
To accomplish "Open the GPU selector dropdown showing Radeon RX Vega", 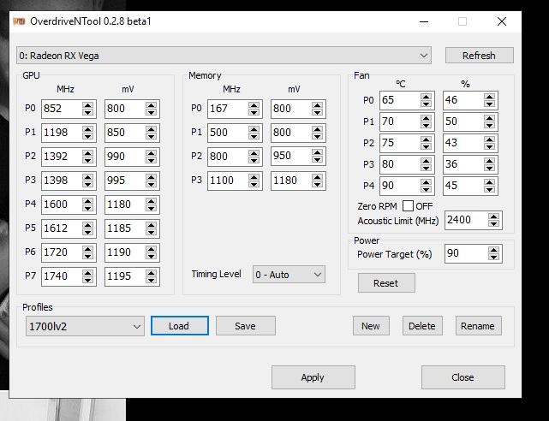I will pos(224,56).
